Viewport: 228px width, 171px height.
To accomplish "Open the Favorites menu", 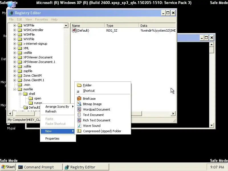I will click(x=41, y=19).
